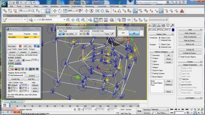
Task: Open the MAXScript menu
Action: tap(114, 6)
